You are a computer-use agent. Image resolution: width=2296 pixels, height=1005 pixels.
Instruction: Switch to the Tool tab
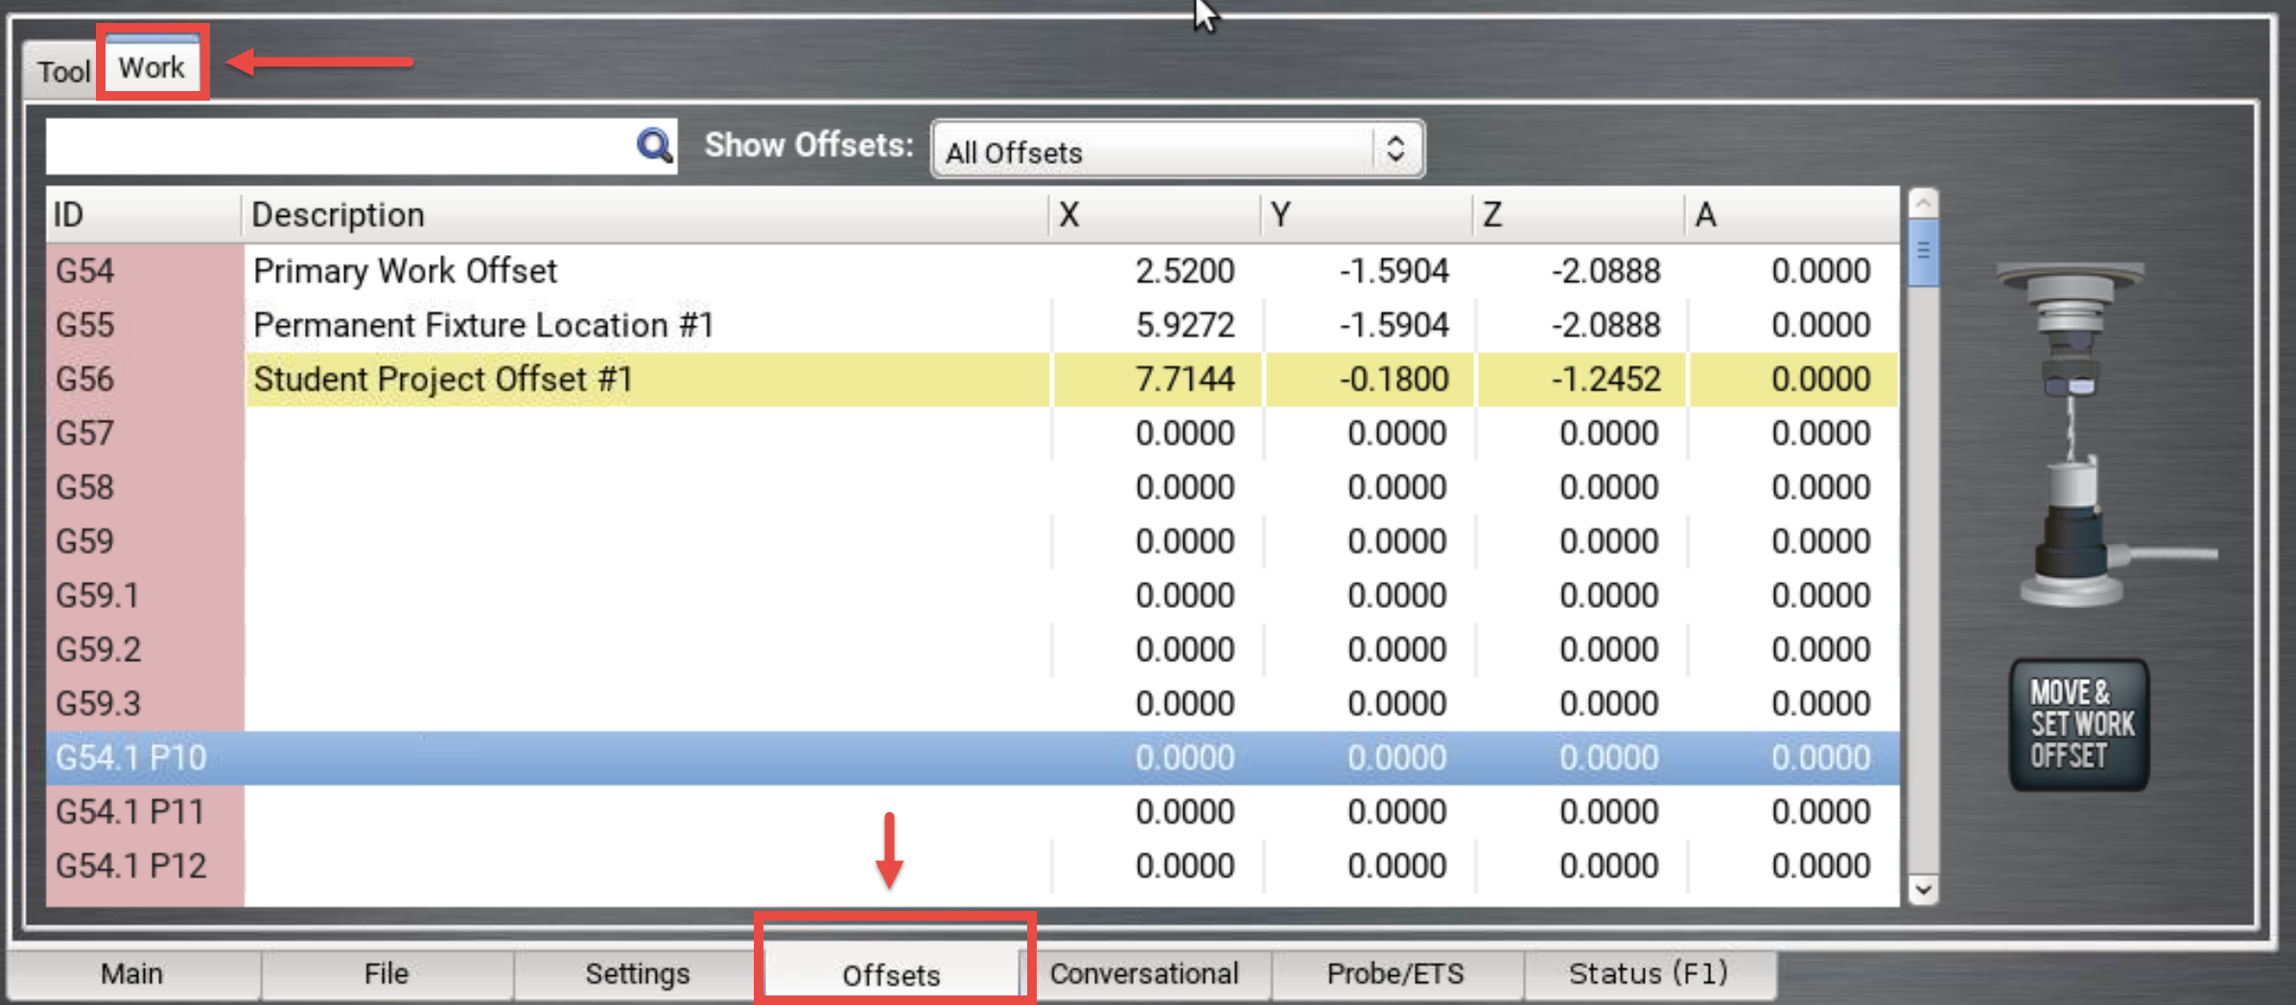63,71
